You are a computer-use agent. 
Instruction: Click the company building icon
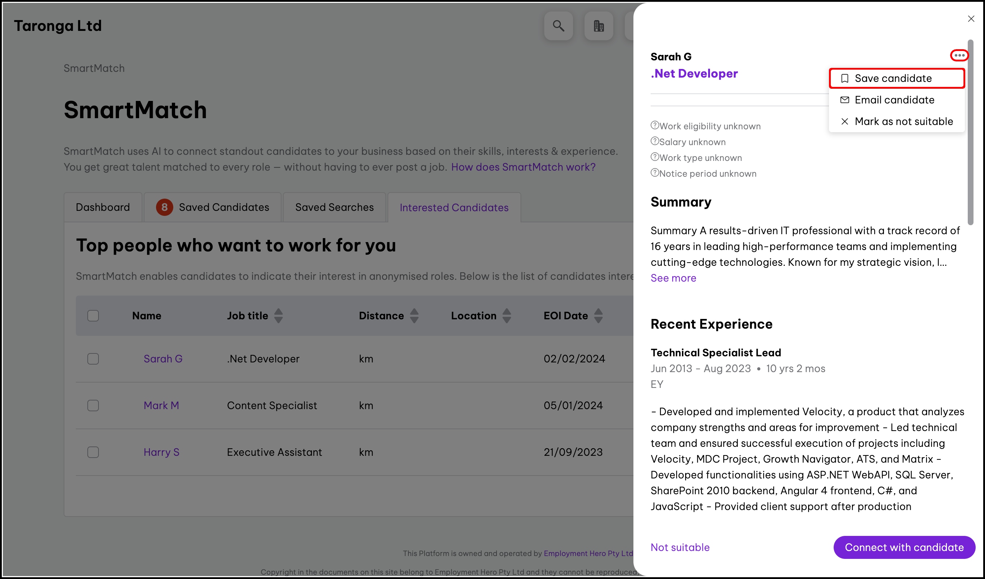(x=599, y=26)
